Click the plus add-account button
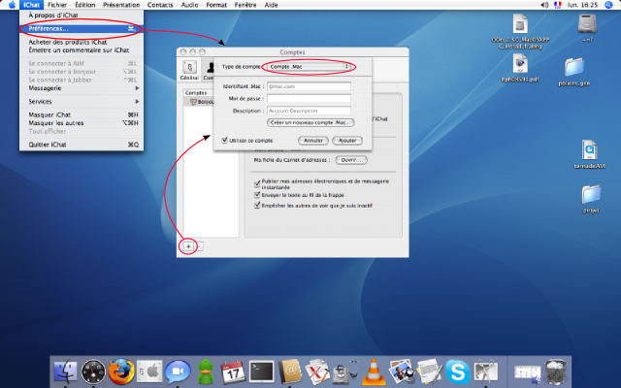Image resolution: width=621 pixels, height=388 pixels. coord(188,246)
